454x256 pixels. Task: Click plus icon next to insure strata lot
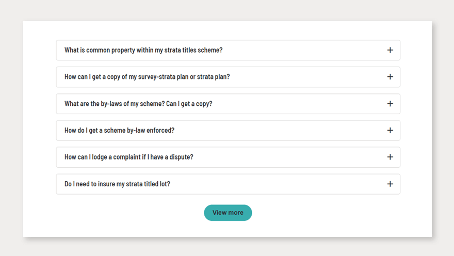[x=390, y=184]
